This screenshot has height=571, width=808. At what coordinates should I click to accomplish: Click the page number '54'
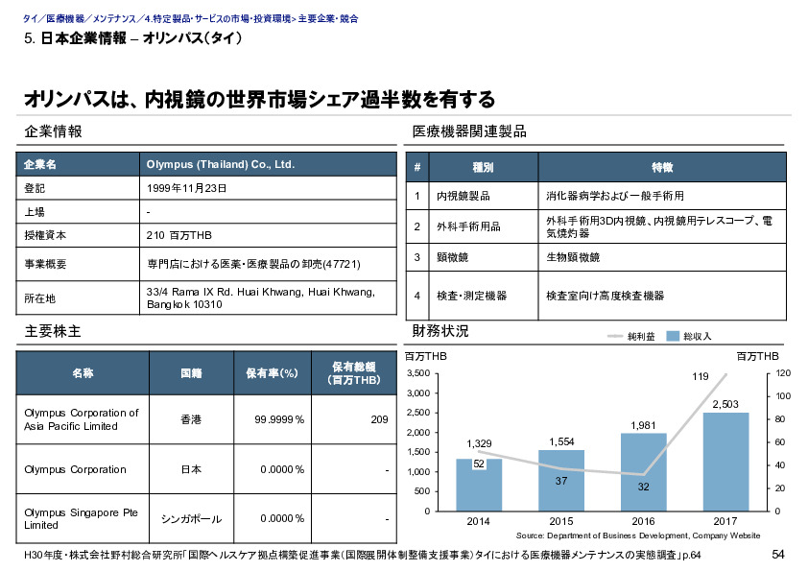(x=778, y=555)
